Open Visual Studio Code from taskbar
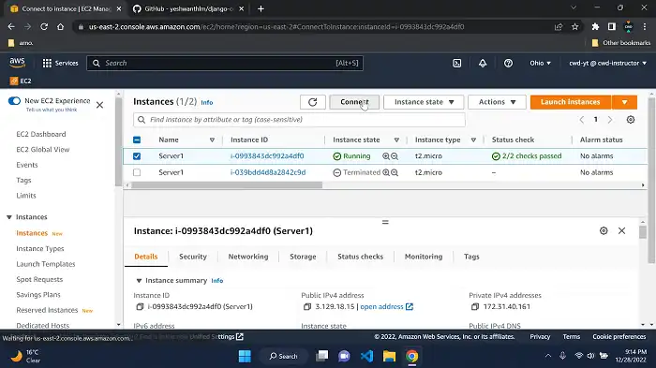This screenshot has height=368, width=656. [x=367, y=356]
